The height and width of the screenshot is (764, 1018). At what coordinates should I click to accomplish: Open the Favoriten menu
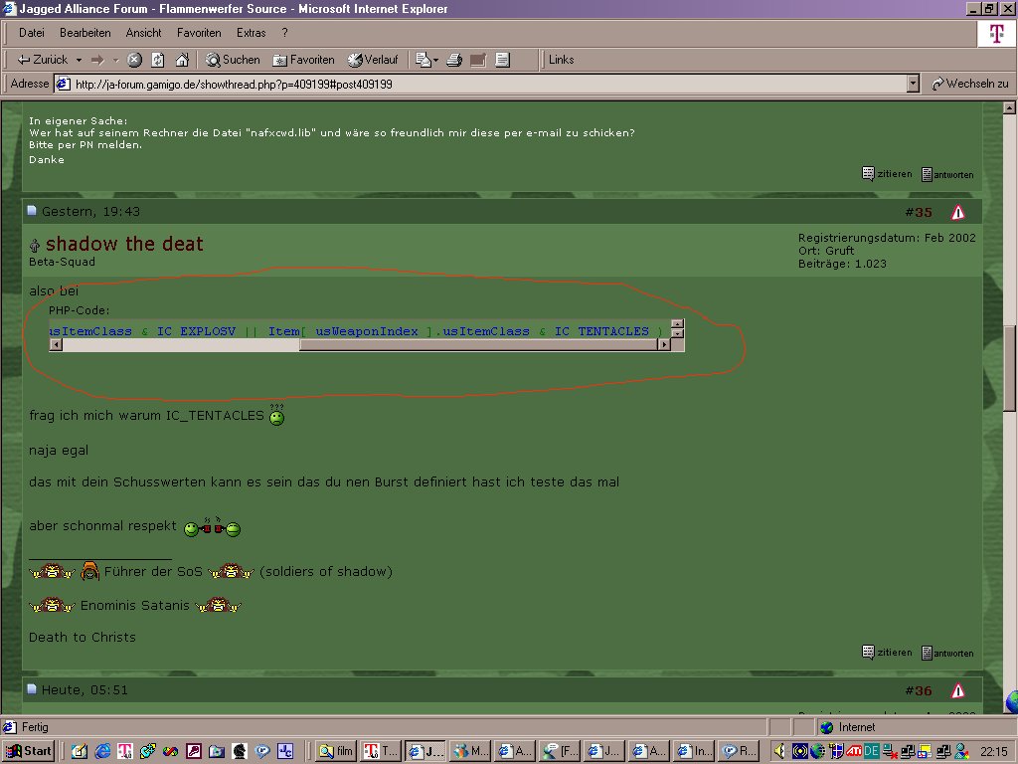[x=199, y=33]
